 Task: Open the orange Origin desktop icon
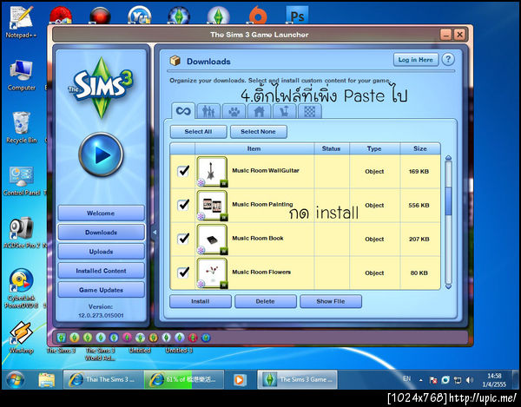(x=257, y=16)
